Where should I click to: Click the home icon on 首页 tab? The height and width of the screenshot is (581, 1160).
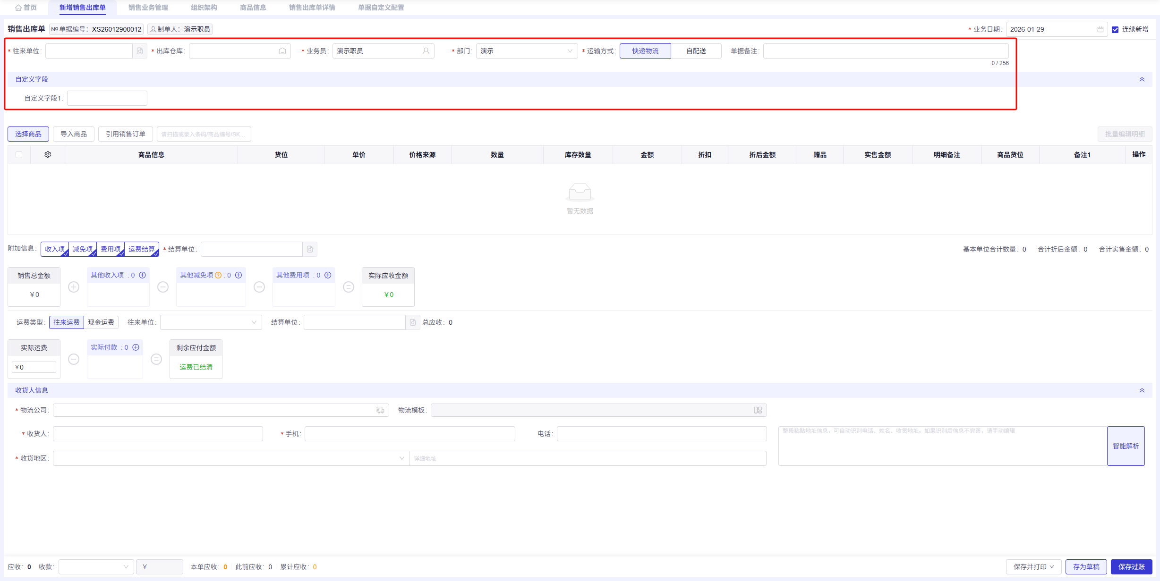pos(18,8)
